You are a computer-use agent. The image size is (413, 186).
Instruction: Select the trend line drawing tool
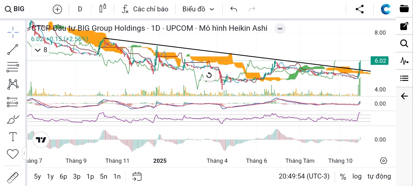[13, 49]
